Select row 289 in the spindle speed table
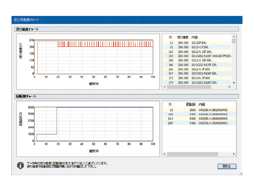Viewport: 254px width, 191px height. click(199, 123)
